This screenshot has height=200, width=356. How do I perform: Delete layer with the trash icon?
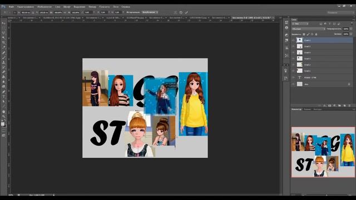(x=349, y=106)
